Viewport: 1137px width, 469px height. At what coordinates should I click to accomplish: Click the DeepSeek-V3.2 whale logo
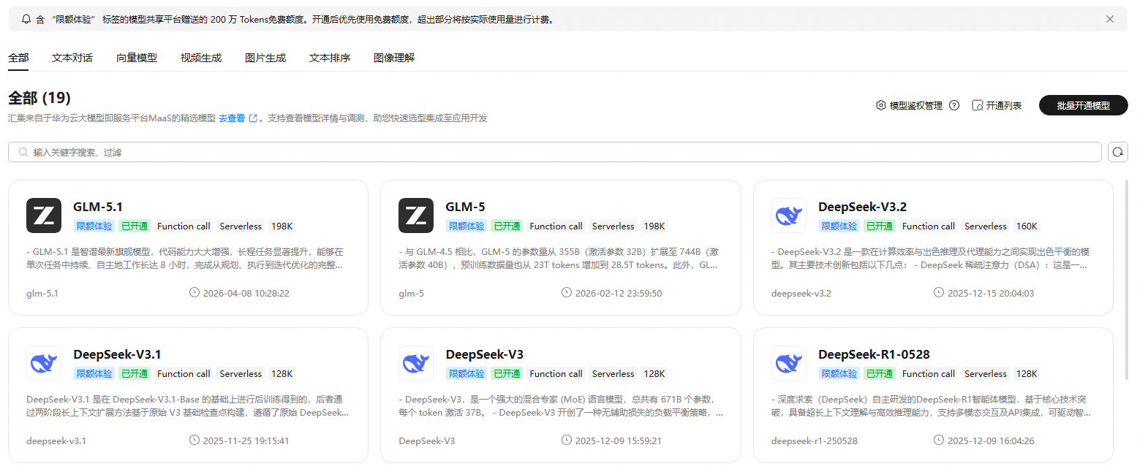click(789, 216)
